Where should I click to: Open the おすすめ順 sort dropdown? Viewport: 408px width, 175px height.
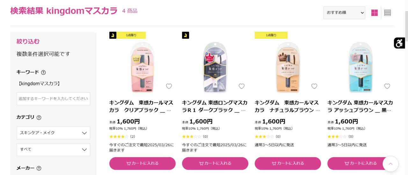[x=344, y=13]
